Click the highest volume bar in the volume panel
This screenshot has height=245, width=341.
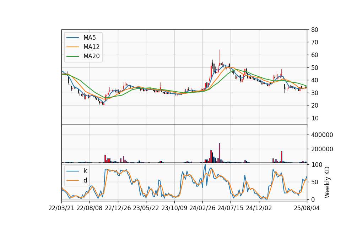[x=220, y=153]
